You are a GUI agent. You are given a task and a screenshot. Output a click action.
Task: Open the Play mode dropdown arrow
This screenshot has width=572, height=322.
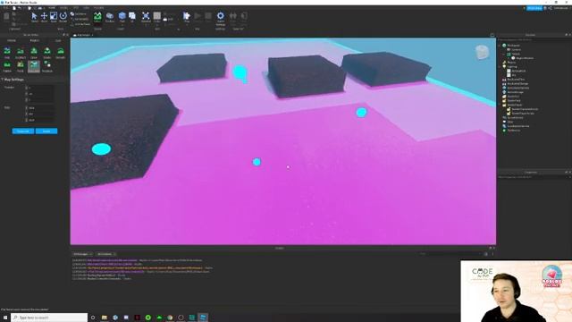tap(187, 25)
